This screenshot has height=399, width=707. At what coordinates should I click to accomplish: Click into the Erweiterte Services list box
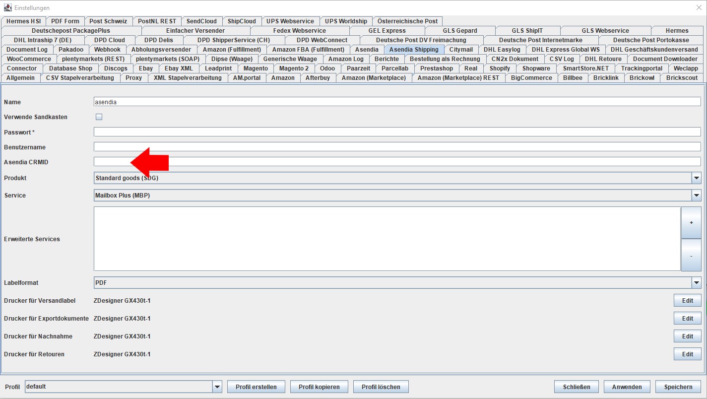[387, 239]
